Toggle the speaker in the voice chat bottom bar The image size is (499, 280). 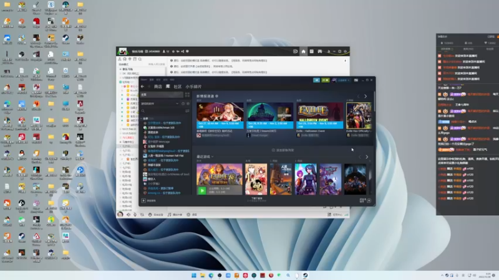128,215
